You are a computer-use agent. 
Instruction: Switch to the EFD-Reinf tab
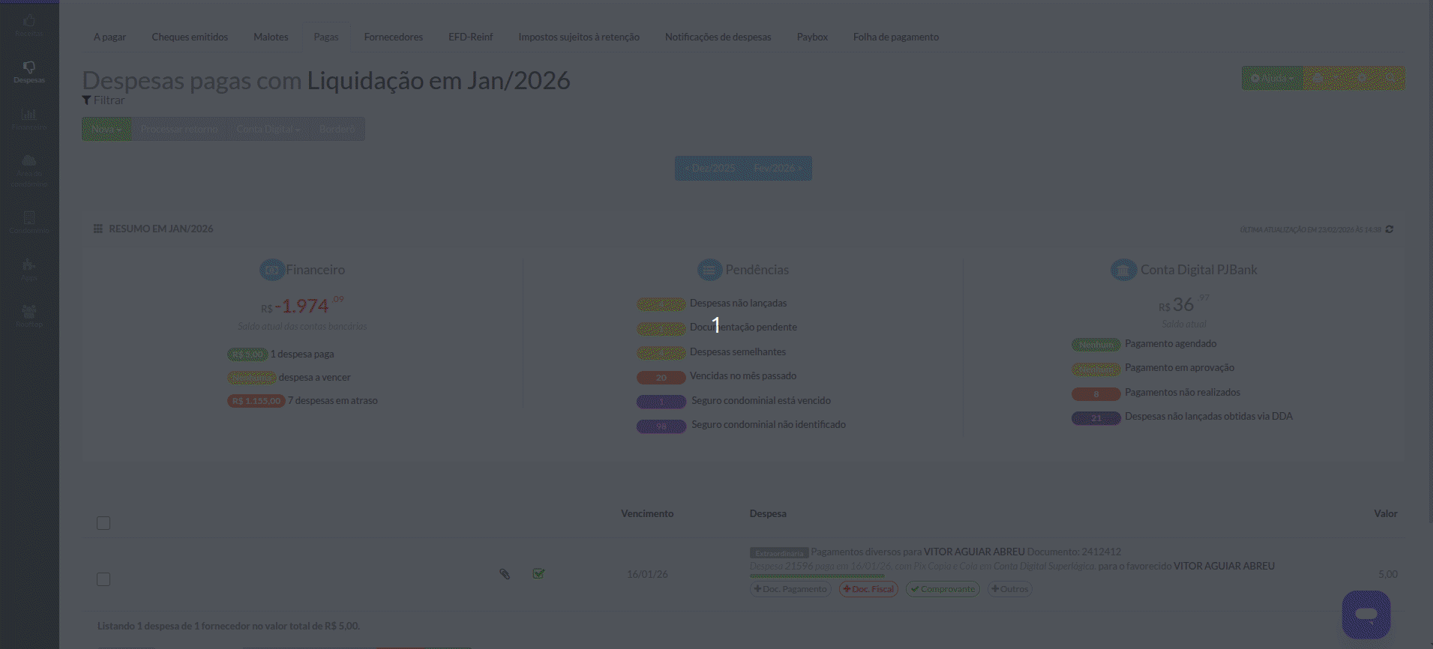tap(471, 37)
